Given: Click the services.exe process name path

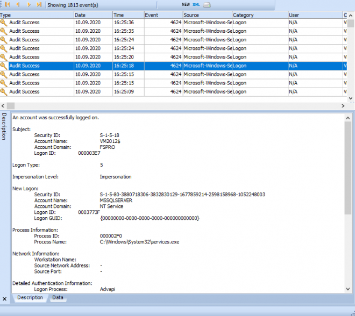Looking at the screenshot, I should point(139,242).
